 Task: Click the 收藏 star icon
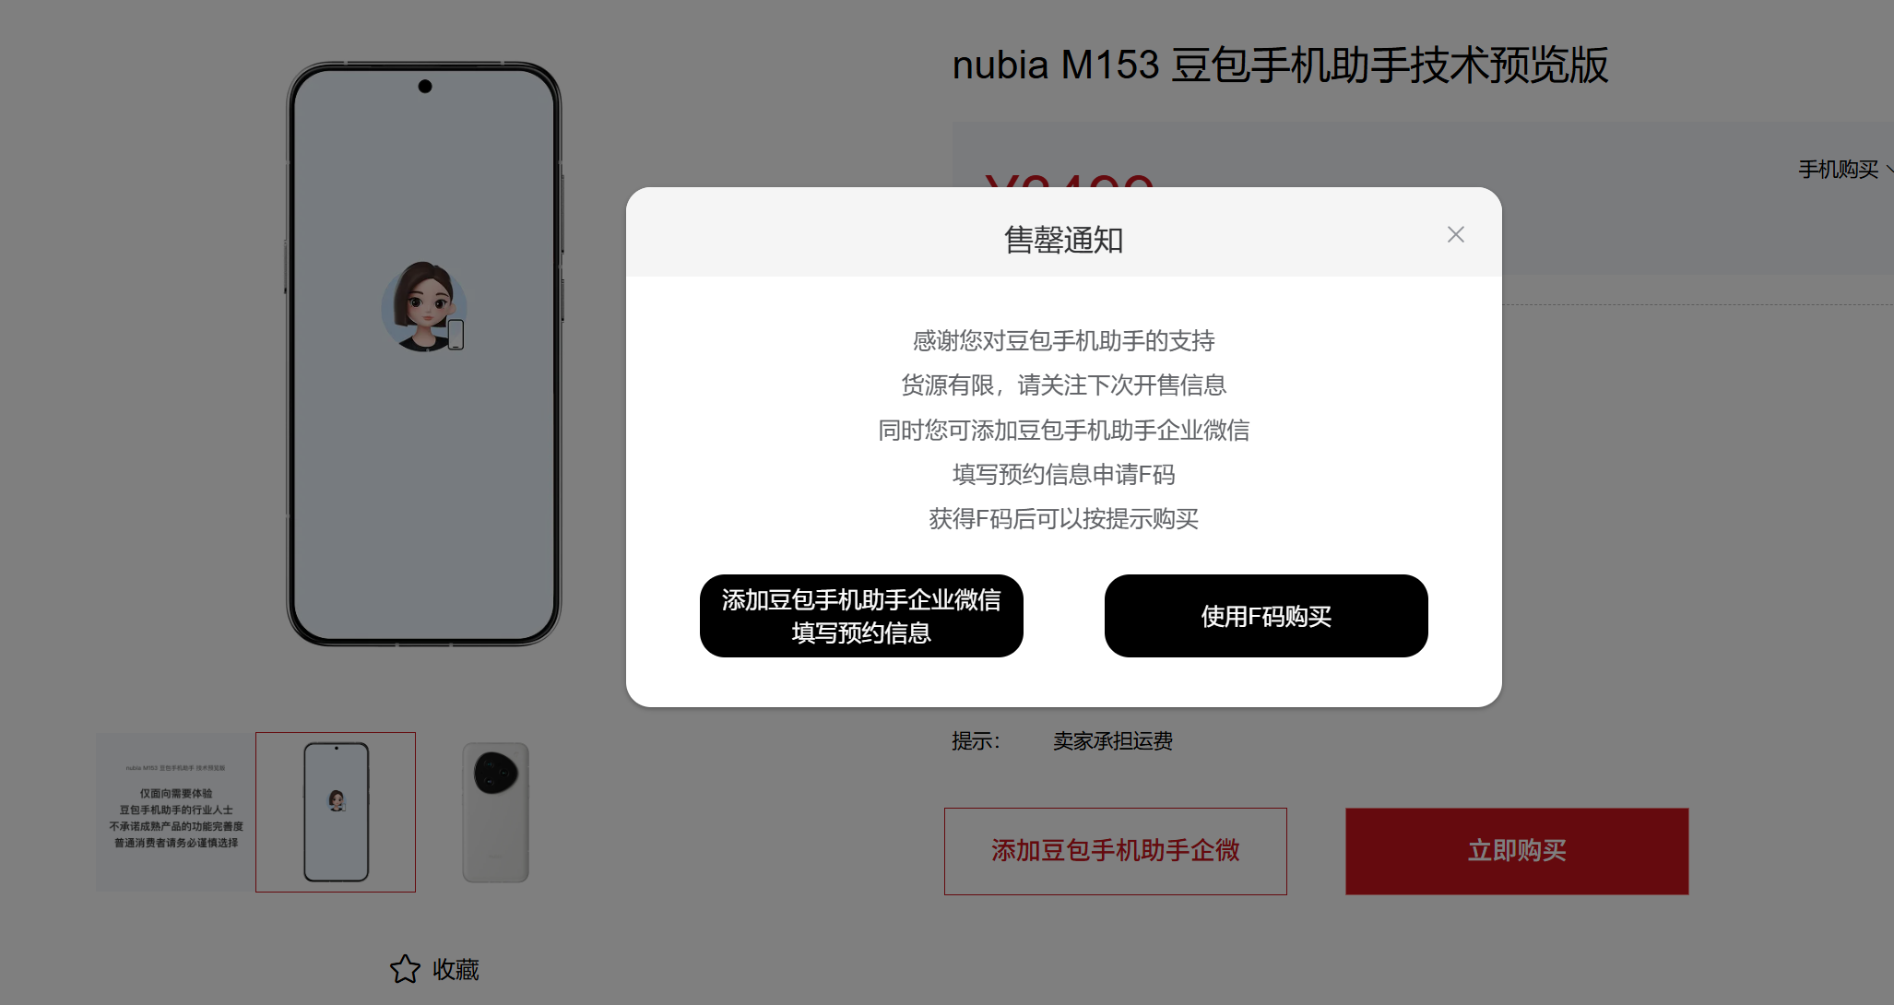[x=405, y=969]
